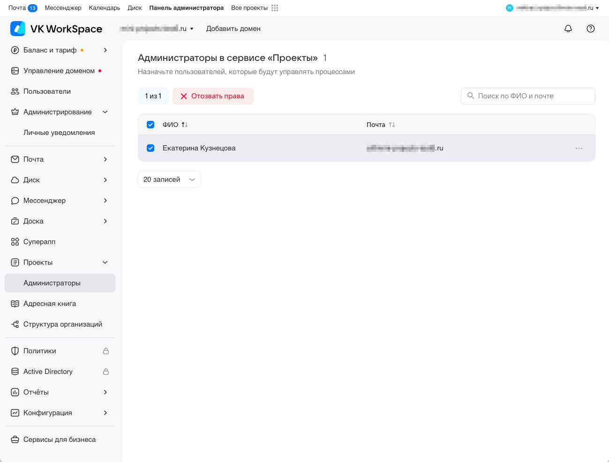Click the Добавить домен link
The image size is (609, 462).
[233, 29]
